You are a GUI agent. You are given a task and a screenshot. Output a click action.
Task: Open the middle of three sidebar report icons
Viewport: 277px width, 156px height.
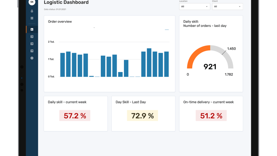pos(32,44)
